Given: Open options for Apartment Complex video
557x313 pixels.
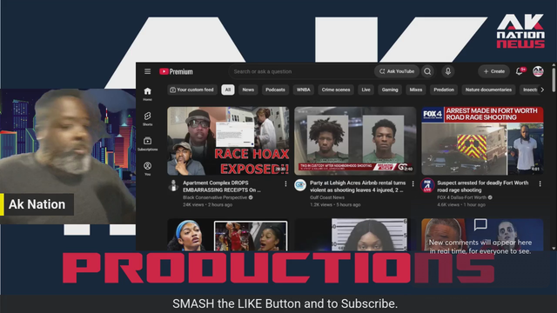Looking at the screenshot, I should pyautogui.click(x=285, y=183).
